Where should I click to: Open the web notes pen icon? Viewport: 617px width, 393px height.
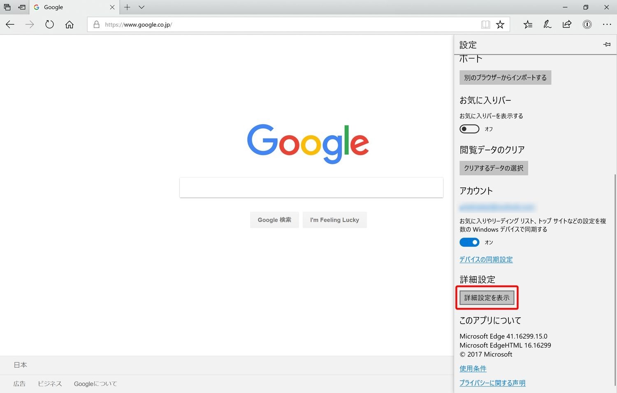pyautogui.click(x=547, y=25)
